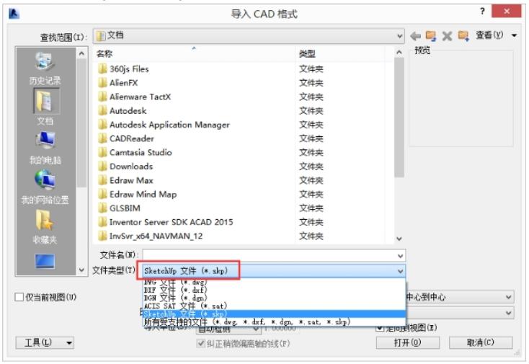Screen dimensions: 529x364
Task: Open the 中心到中心 positioning dropdown
Action: pyautogui.click(x=460, y=297)
